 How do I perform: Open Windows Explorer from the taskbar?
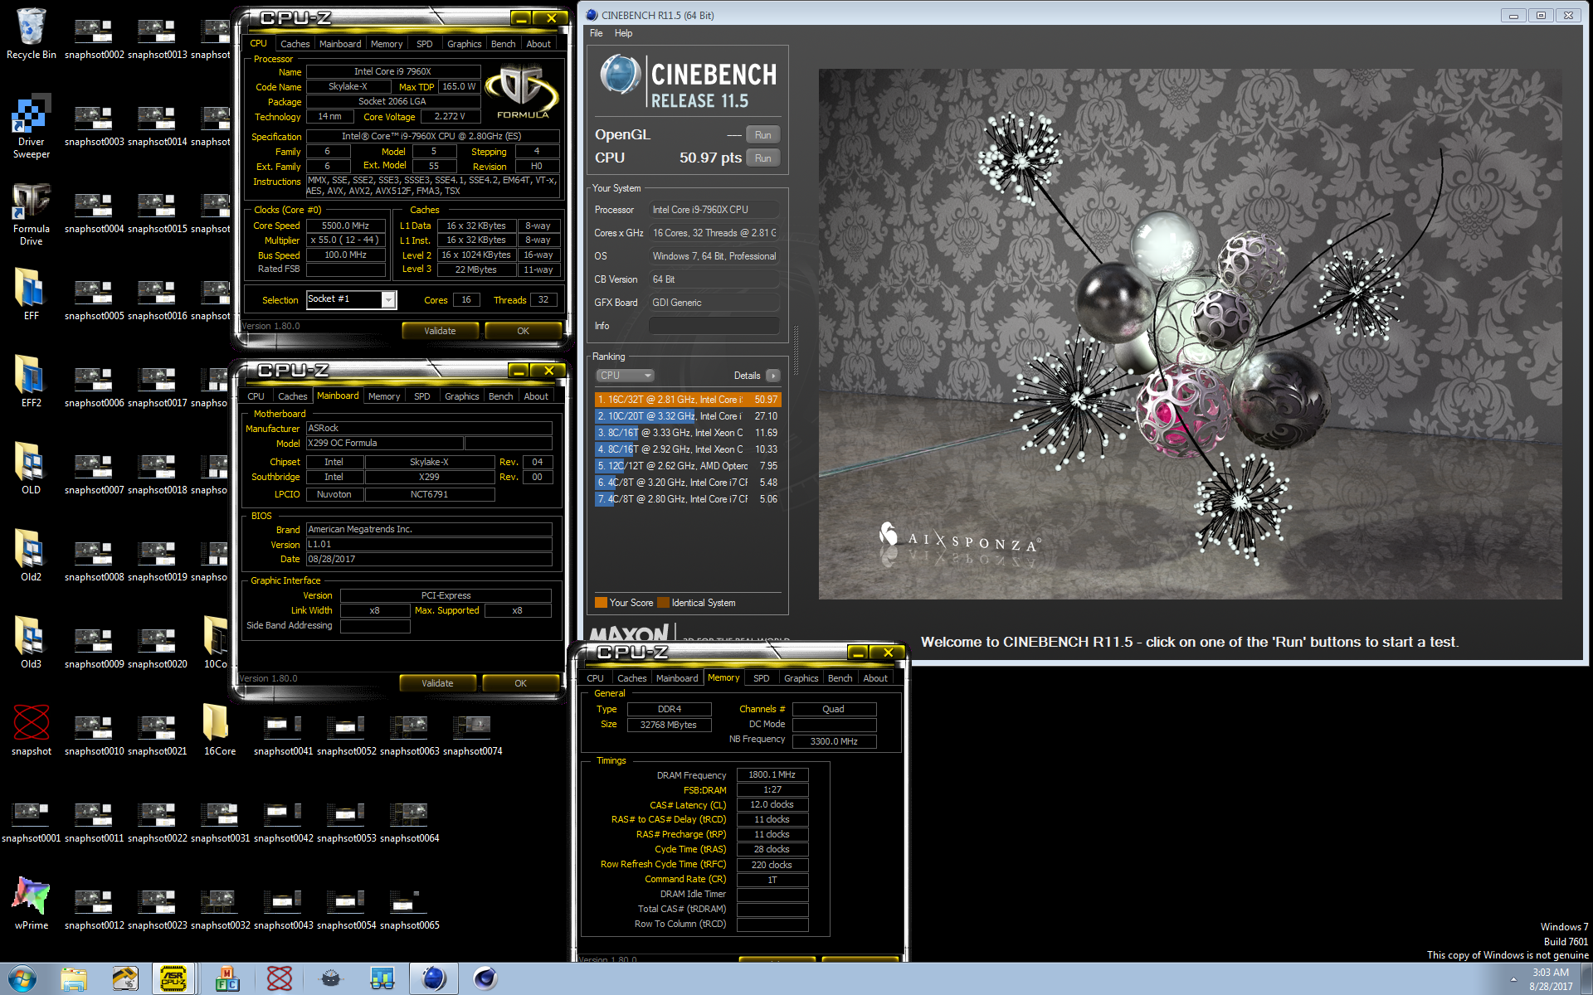tap(74, 979)
